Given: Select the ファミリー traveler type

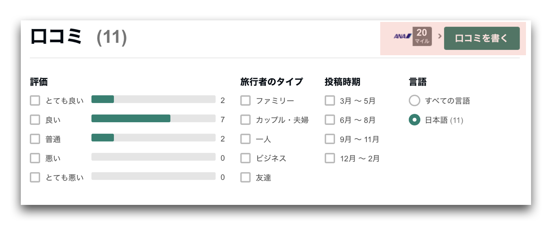Looking at the screenshot, I should (x=246, y=101).
